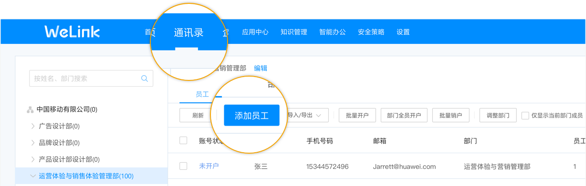Click the 部门全员开户 button
The image size is (586, 186).
point(404,116)
